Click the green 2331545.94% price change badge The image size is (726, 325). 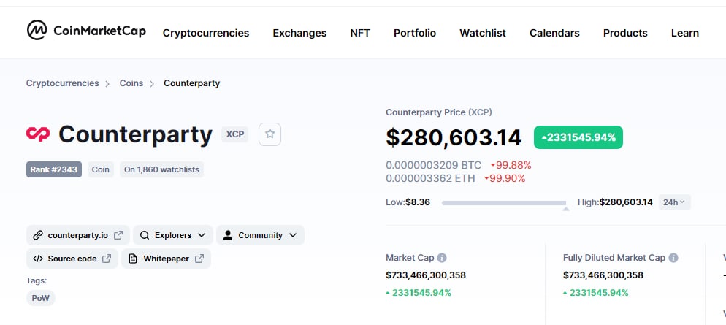[578, 137]
